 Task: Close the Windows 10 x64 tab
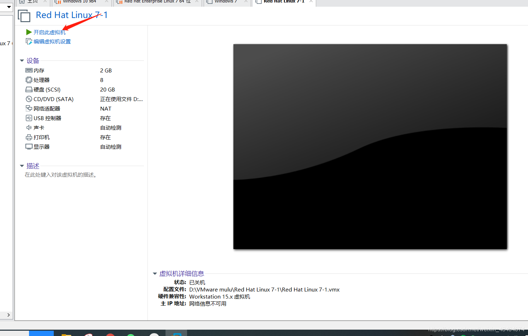pyautogui.click(x=106, y=1)
